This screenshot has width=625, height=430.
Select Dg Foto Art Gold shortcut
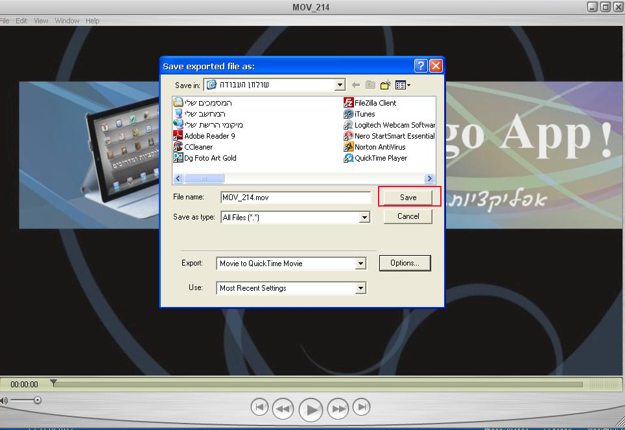pyautogui.click(x=205, y=158)
